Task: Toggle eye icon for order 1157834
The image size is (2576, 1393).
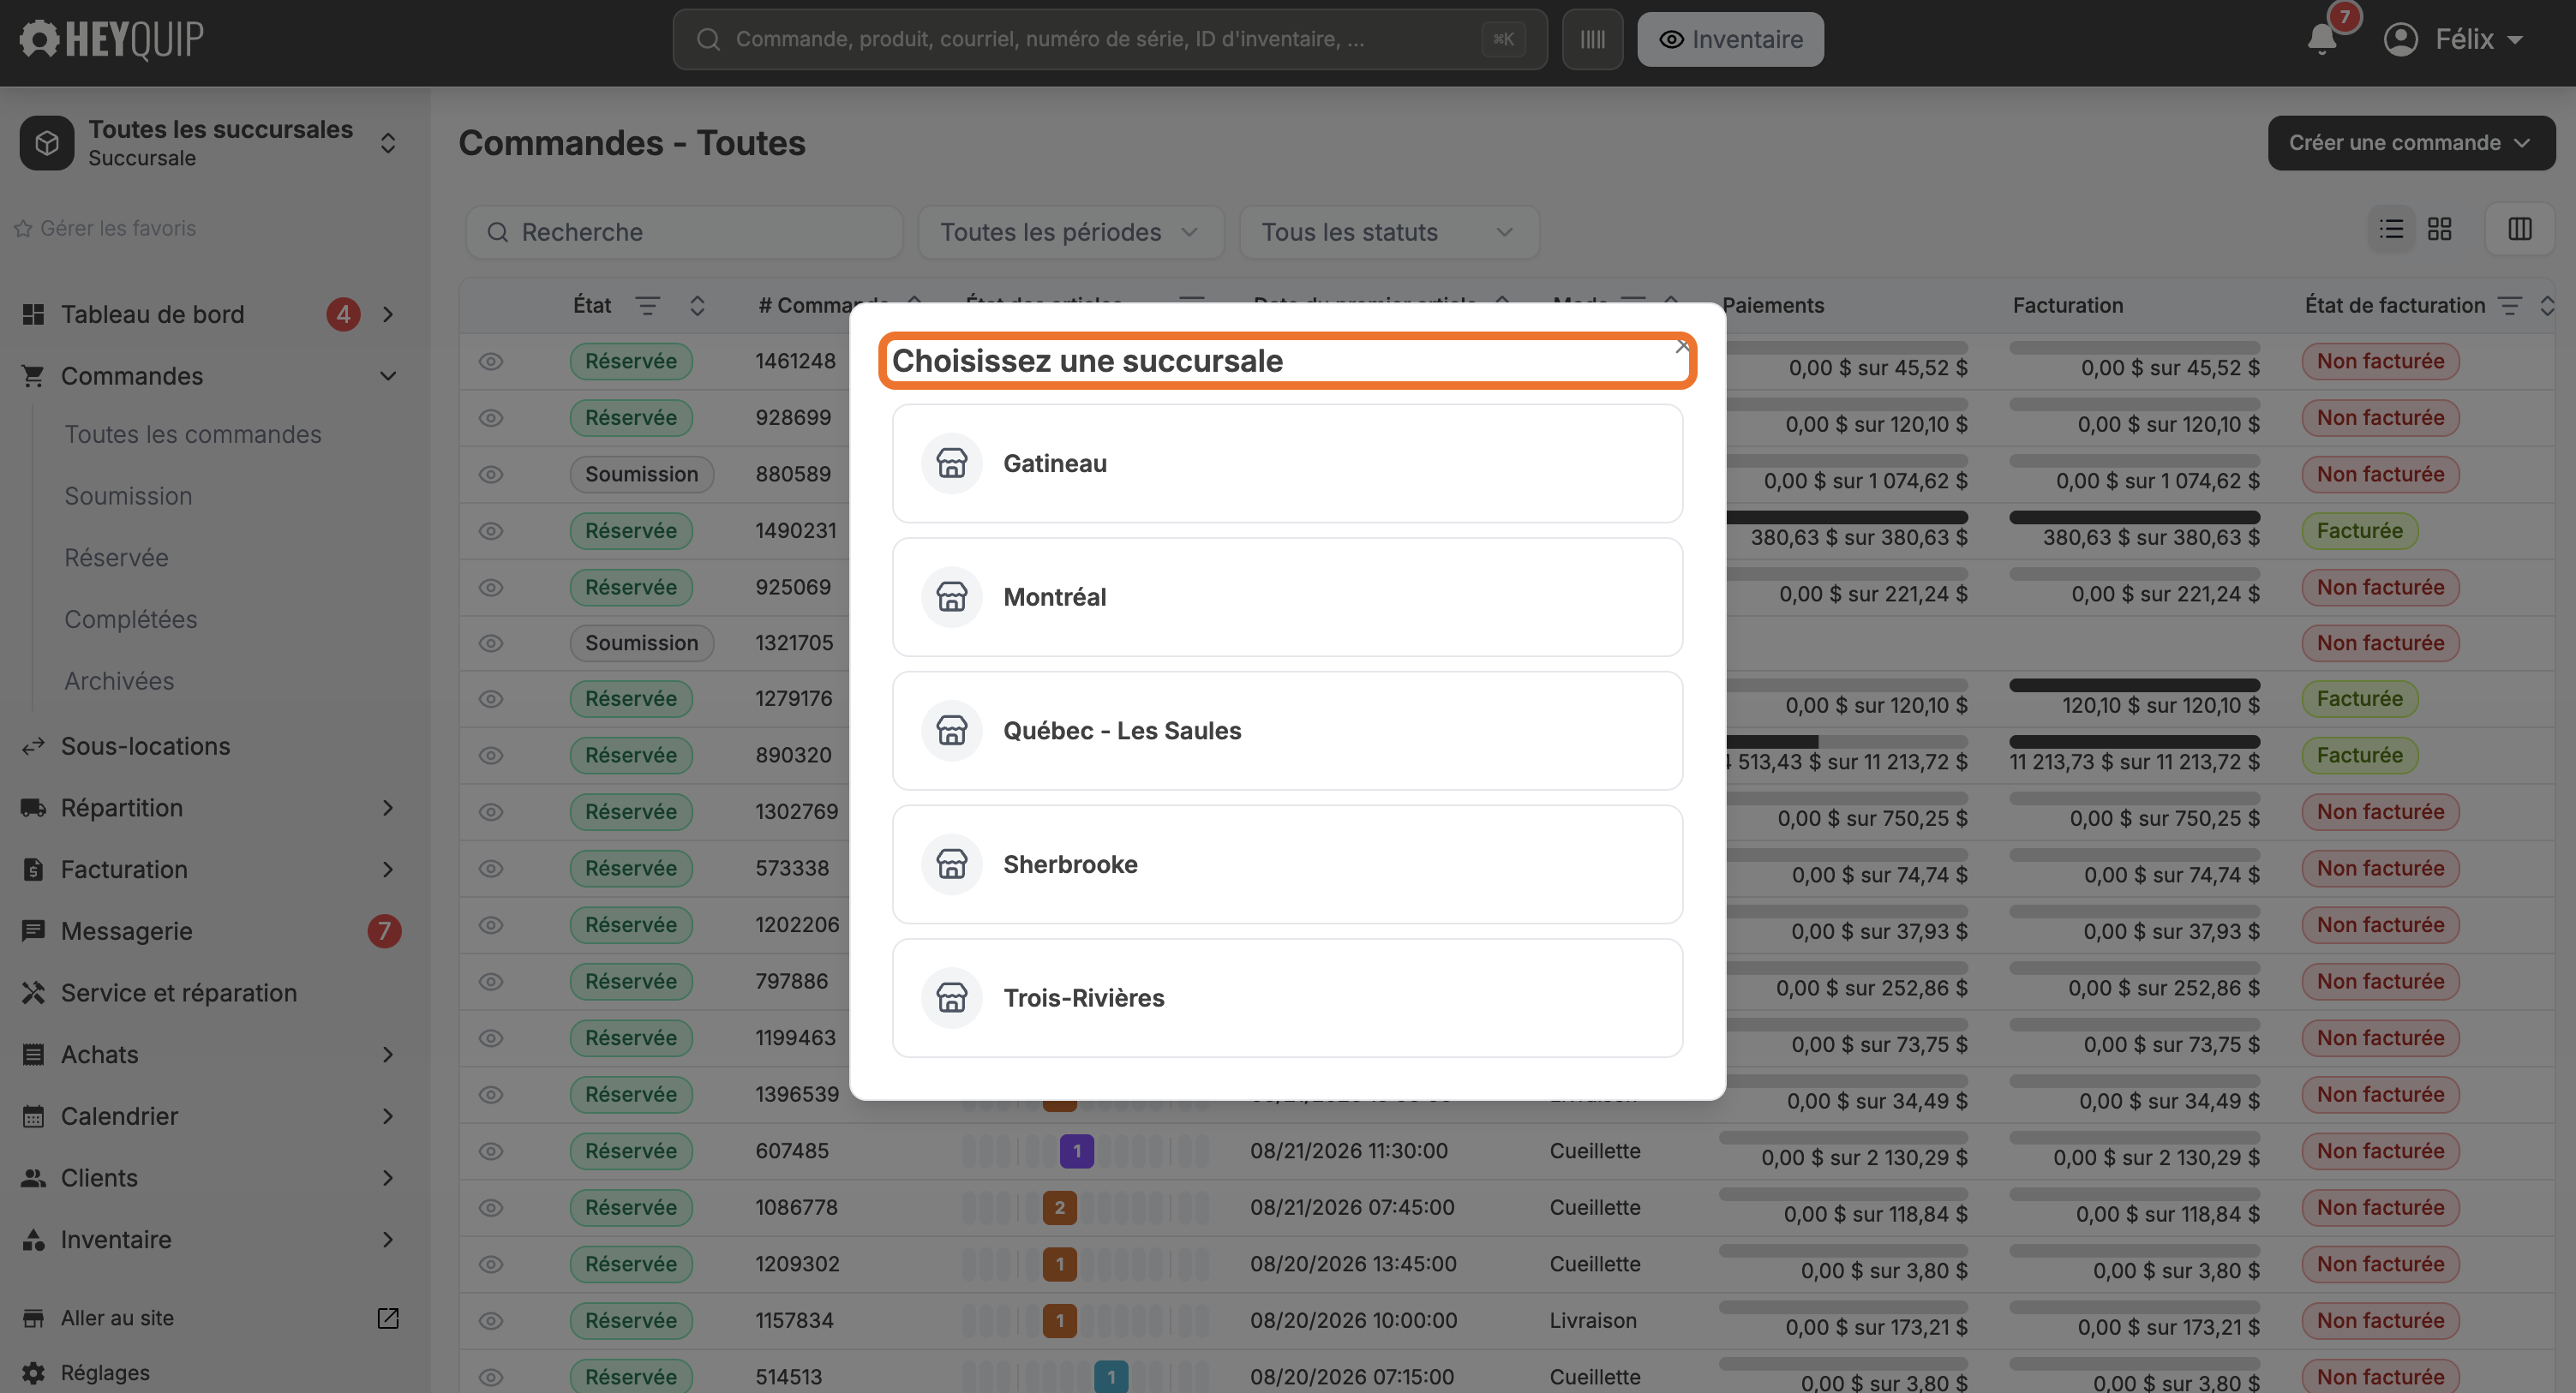Action: pyautogui.click(x=490, y=1320)
